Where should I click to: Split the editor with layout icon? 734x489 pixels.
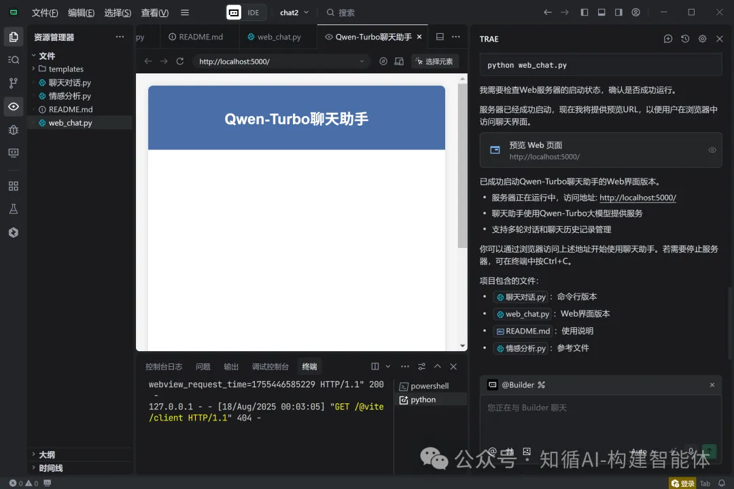[x=440, y=37]
